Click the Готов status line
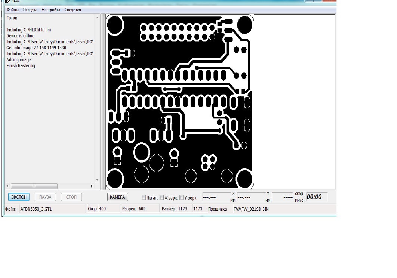This screenshot has height=278, width=397. pos(12,18)
